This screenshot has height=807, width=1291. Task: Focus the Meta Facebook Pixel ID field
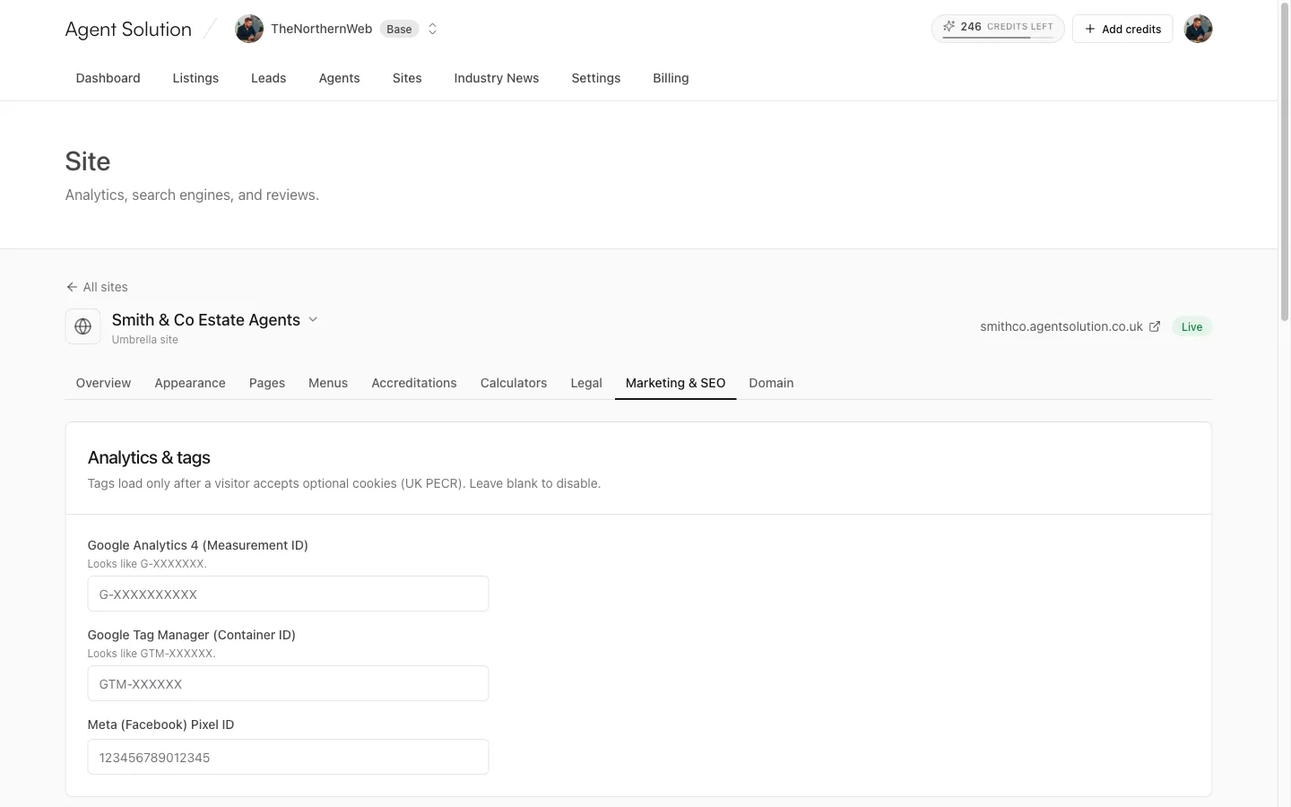tap(288, 757)
